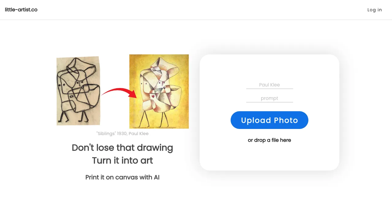Click the Don't lose that drawing heading
The image size is (392, 220).
(x=122, y=148)
